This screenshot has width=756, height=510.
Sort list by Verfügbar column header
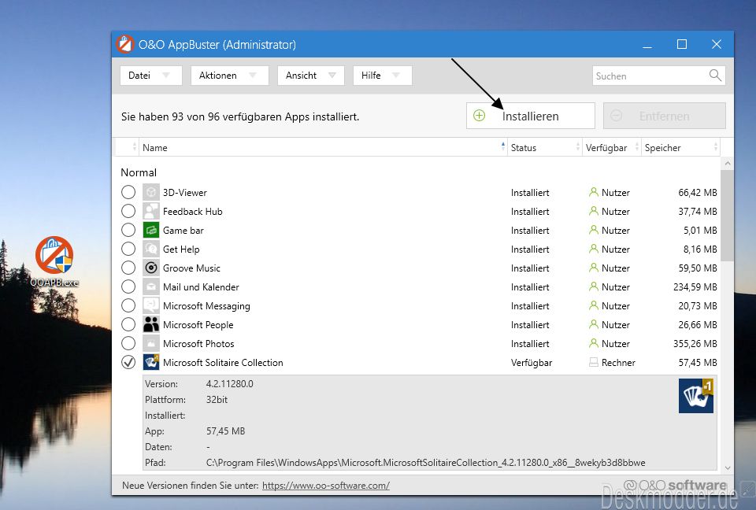[611, 147]
